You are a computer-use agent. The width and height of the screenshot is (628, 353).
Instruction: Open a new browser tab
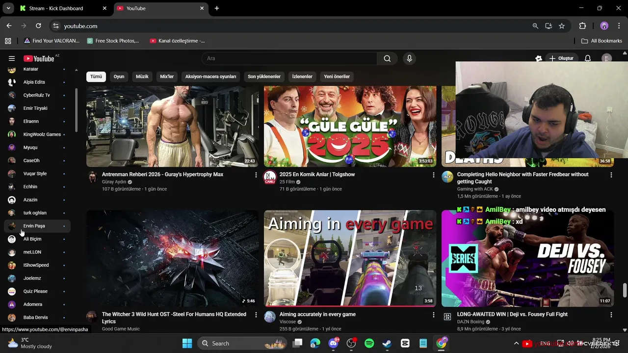point(216,8)
